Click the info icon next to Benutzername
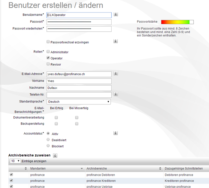This screenshot has width=209, height=188. coord(116,14)
